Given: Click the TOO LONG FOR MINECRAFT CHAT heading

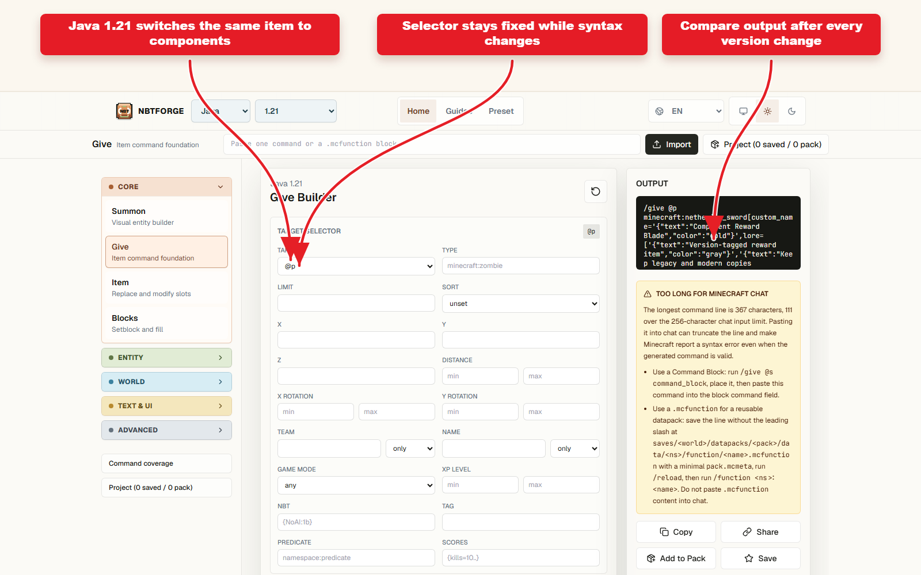Looking at the screenshot, I should coord(712,294).
